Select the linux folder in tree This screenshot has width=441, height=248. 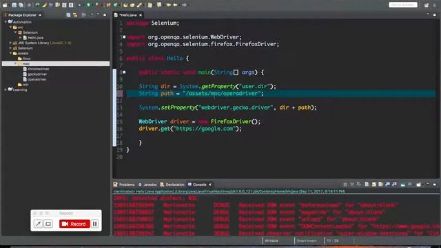[x=26, y=59]
